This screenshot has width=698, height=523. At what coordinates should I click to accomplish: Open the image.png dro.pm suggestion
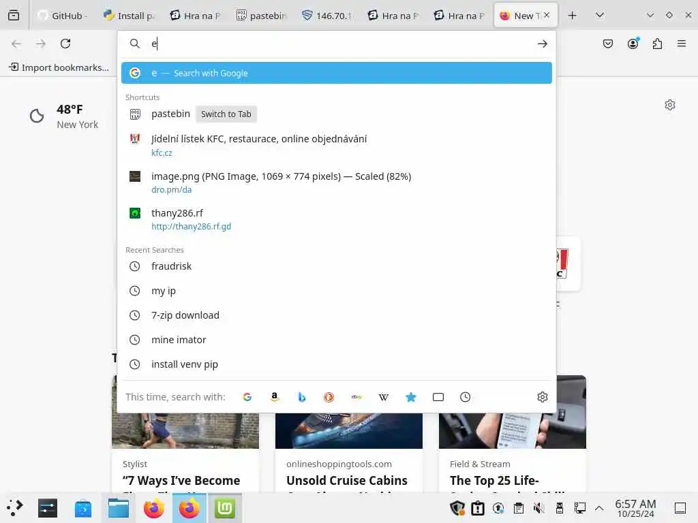pyautogui.click(x=337, y=183)
